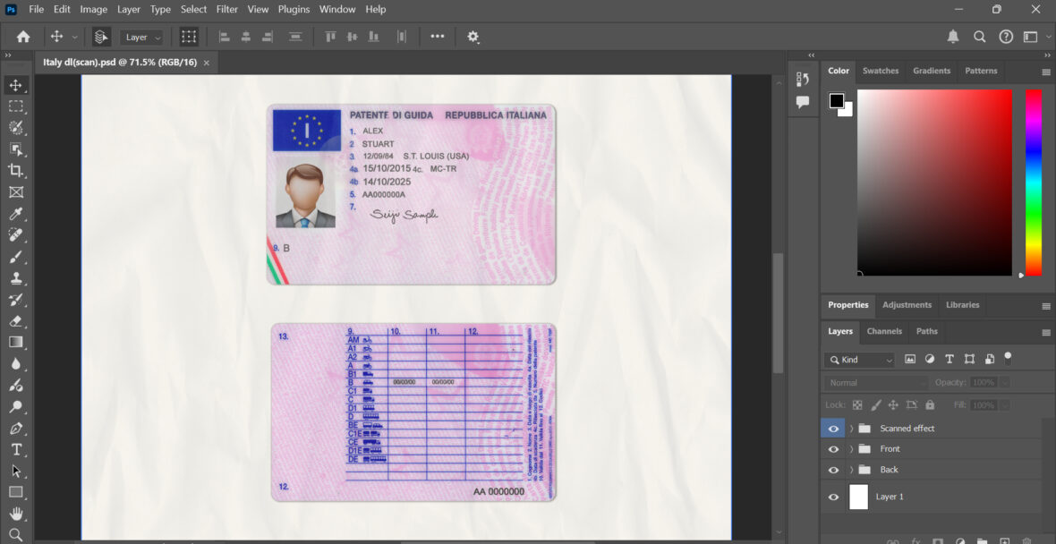Image resolution: width=1056 pixels, height=544 pixels.
Task: Open notifications bell
Action: click(x=953, y=37)
